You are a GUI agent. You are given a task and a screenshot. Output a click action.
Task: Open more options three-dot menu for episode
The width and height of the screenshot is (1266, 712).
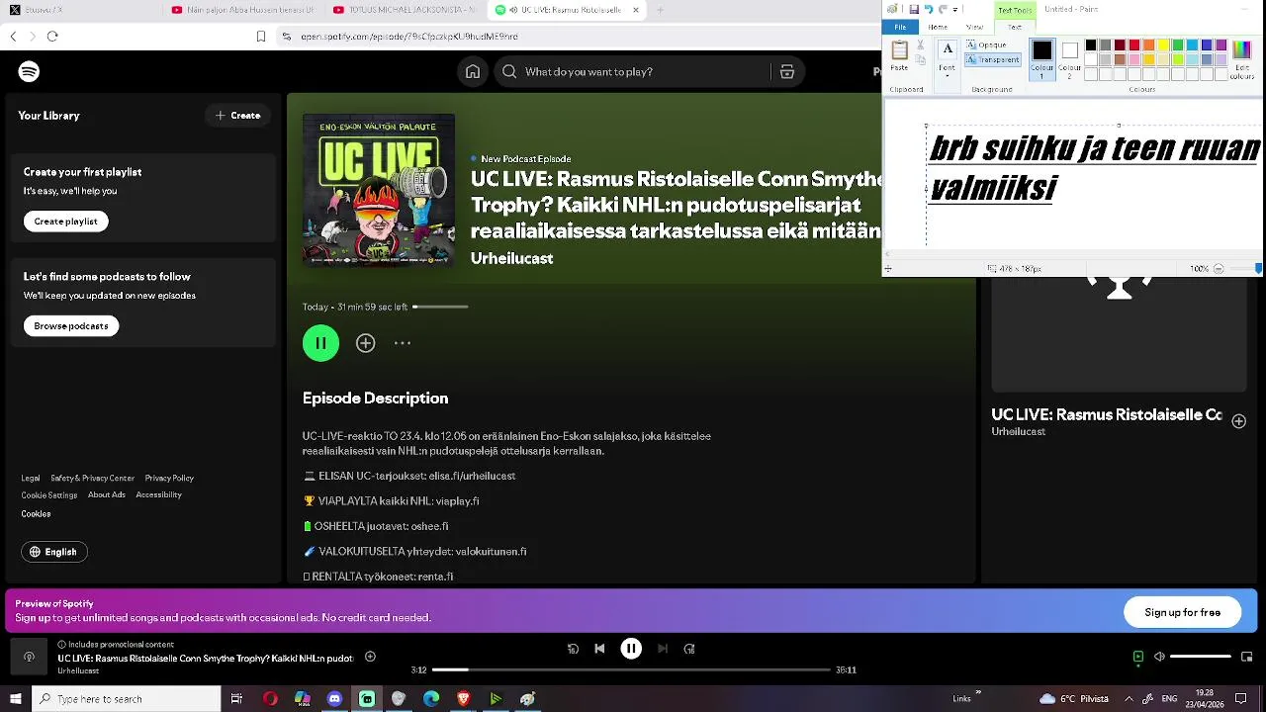pyautogui.click(x=403, y=343)
